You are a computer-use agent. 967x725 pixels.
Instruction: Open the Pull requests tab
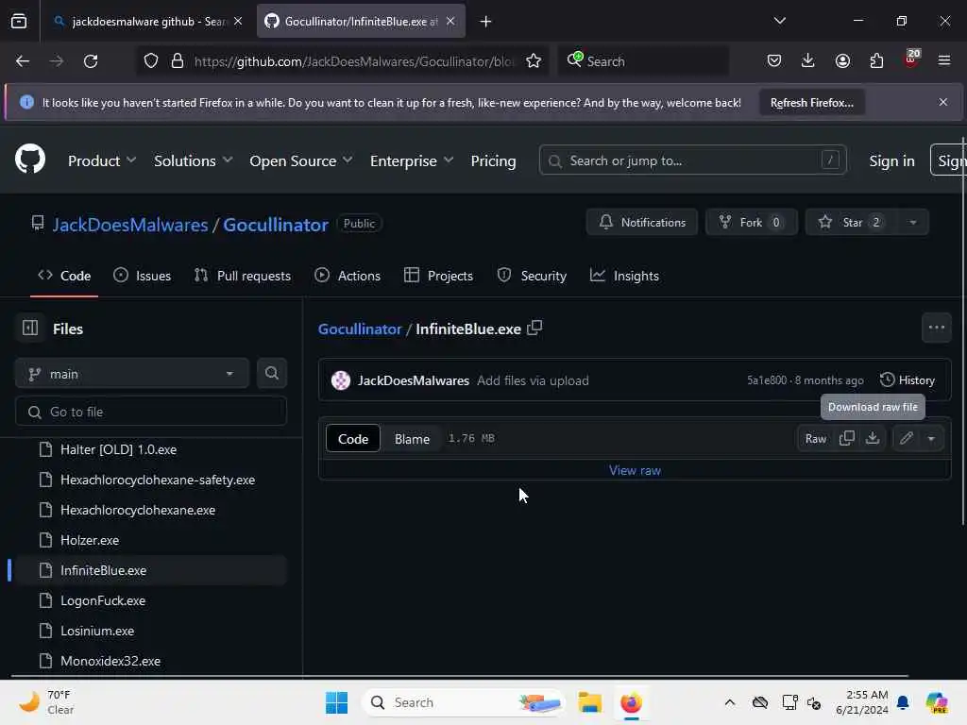point(242,276)
